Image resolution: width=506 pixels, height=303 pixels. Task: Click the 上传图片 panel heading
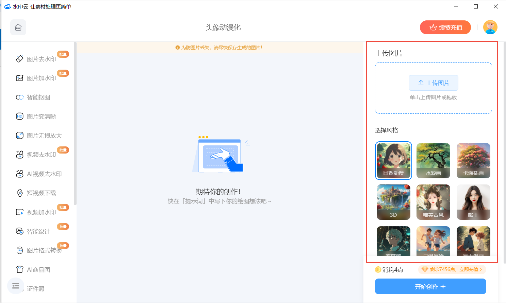[x=389, y=53]
